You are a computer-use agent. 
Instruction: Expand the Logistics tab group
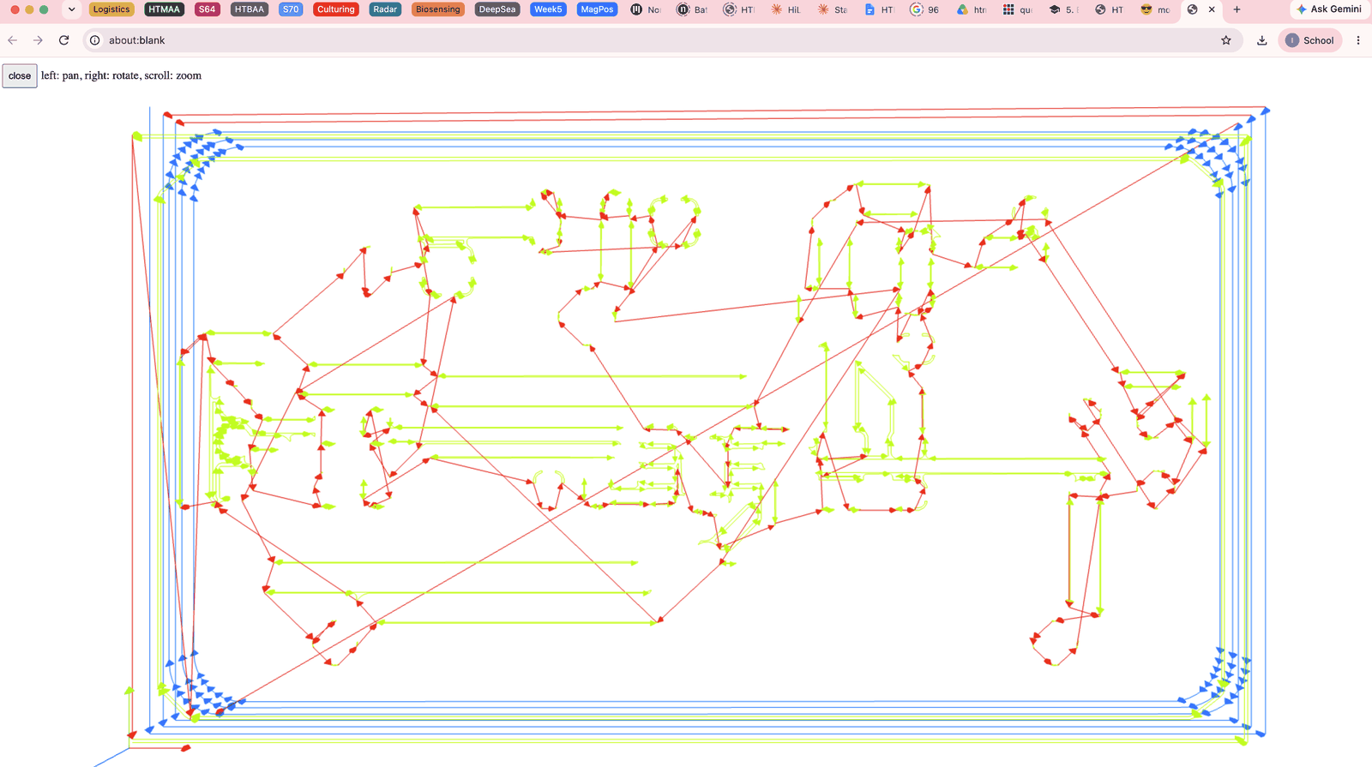(111, 9)
